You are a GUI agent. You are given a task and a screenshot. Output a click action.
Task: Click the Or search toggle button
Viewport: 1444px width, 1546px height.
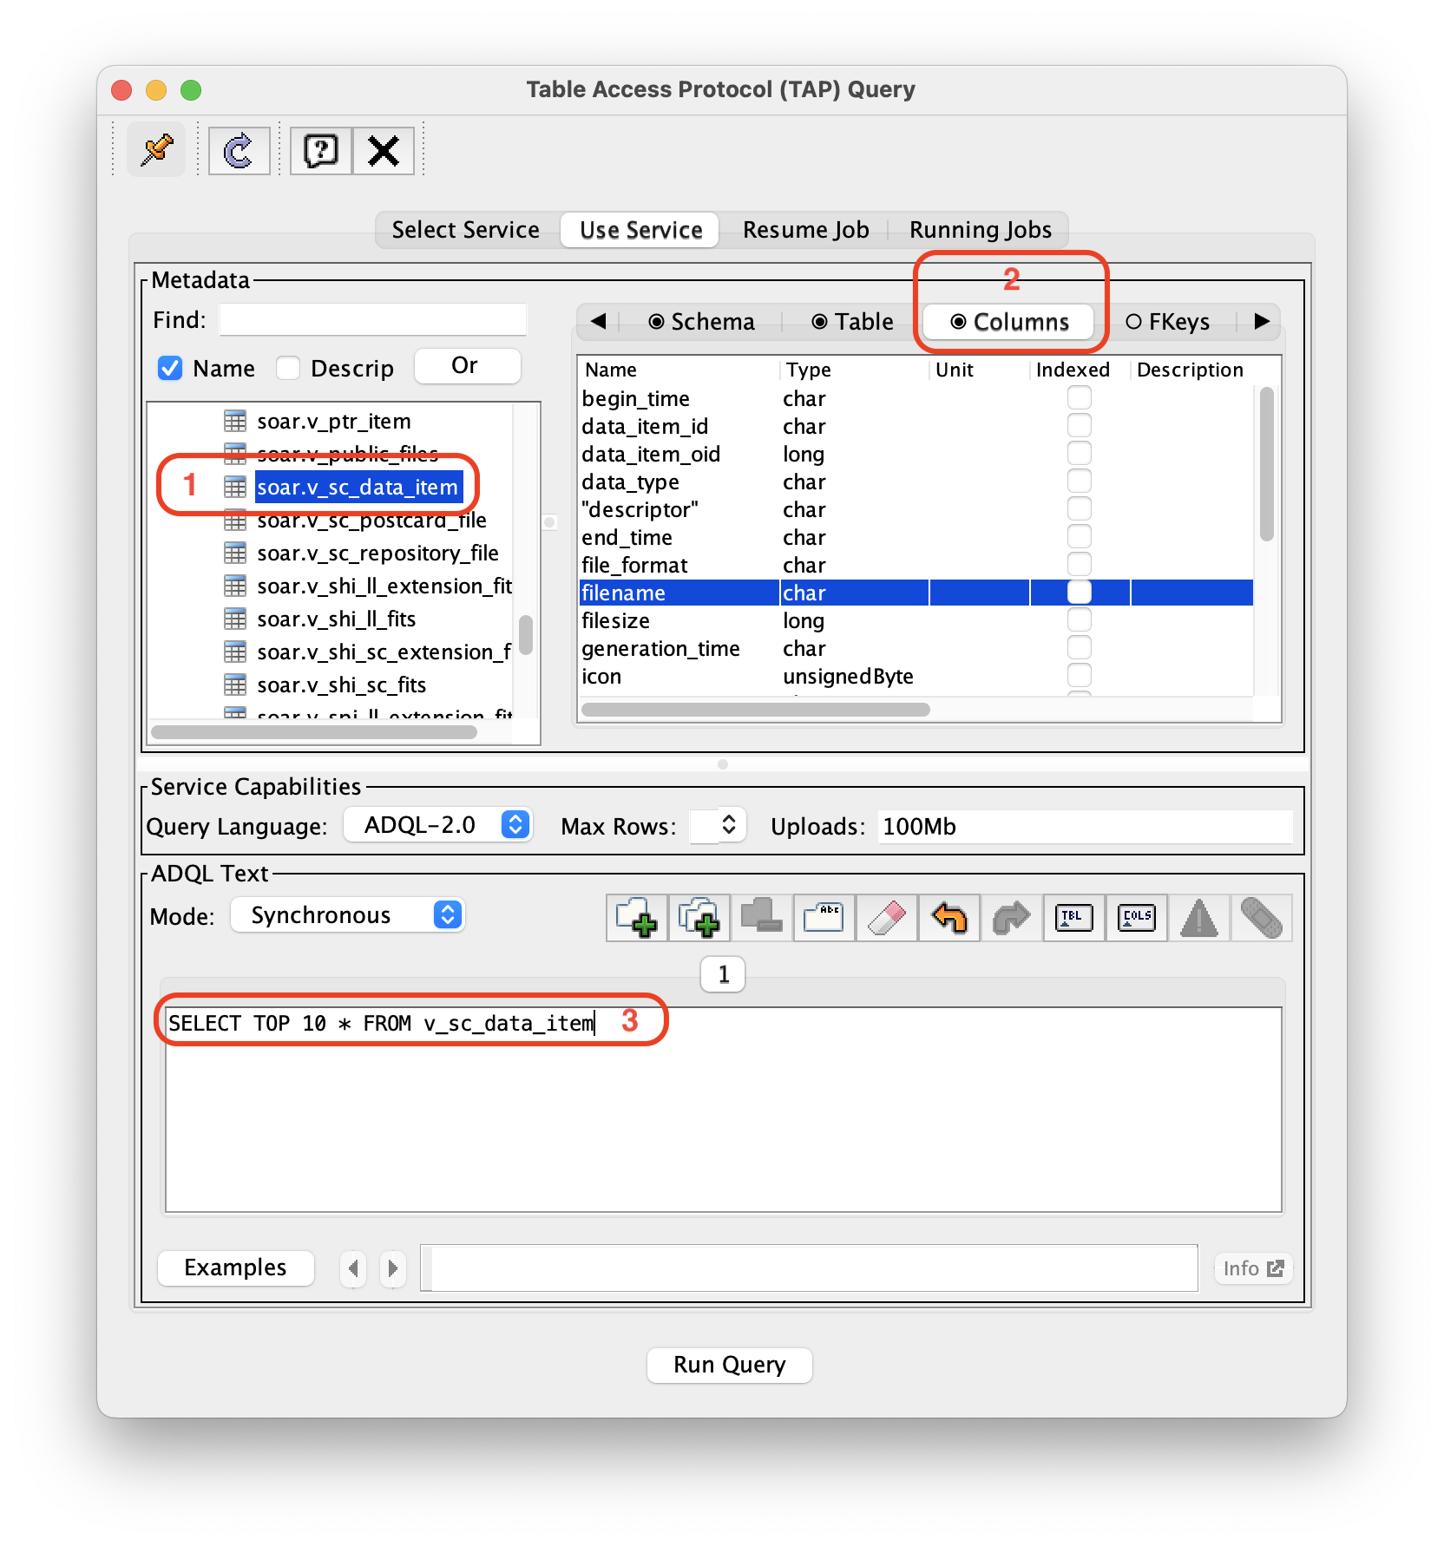point(467,366)
